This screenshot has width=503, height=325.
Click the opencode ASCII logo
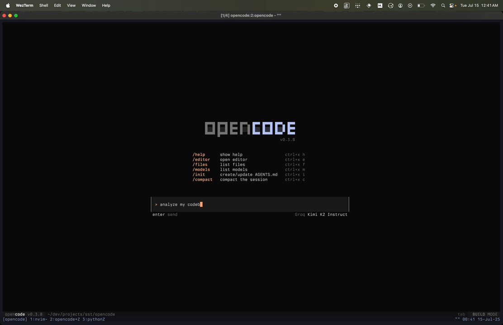[250, 128]
